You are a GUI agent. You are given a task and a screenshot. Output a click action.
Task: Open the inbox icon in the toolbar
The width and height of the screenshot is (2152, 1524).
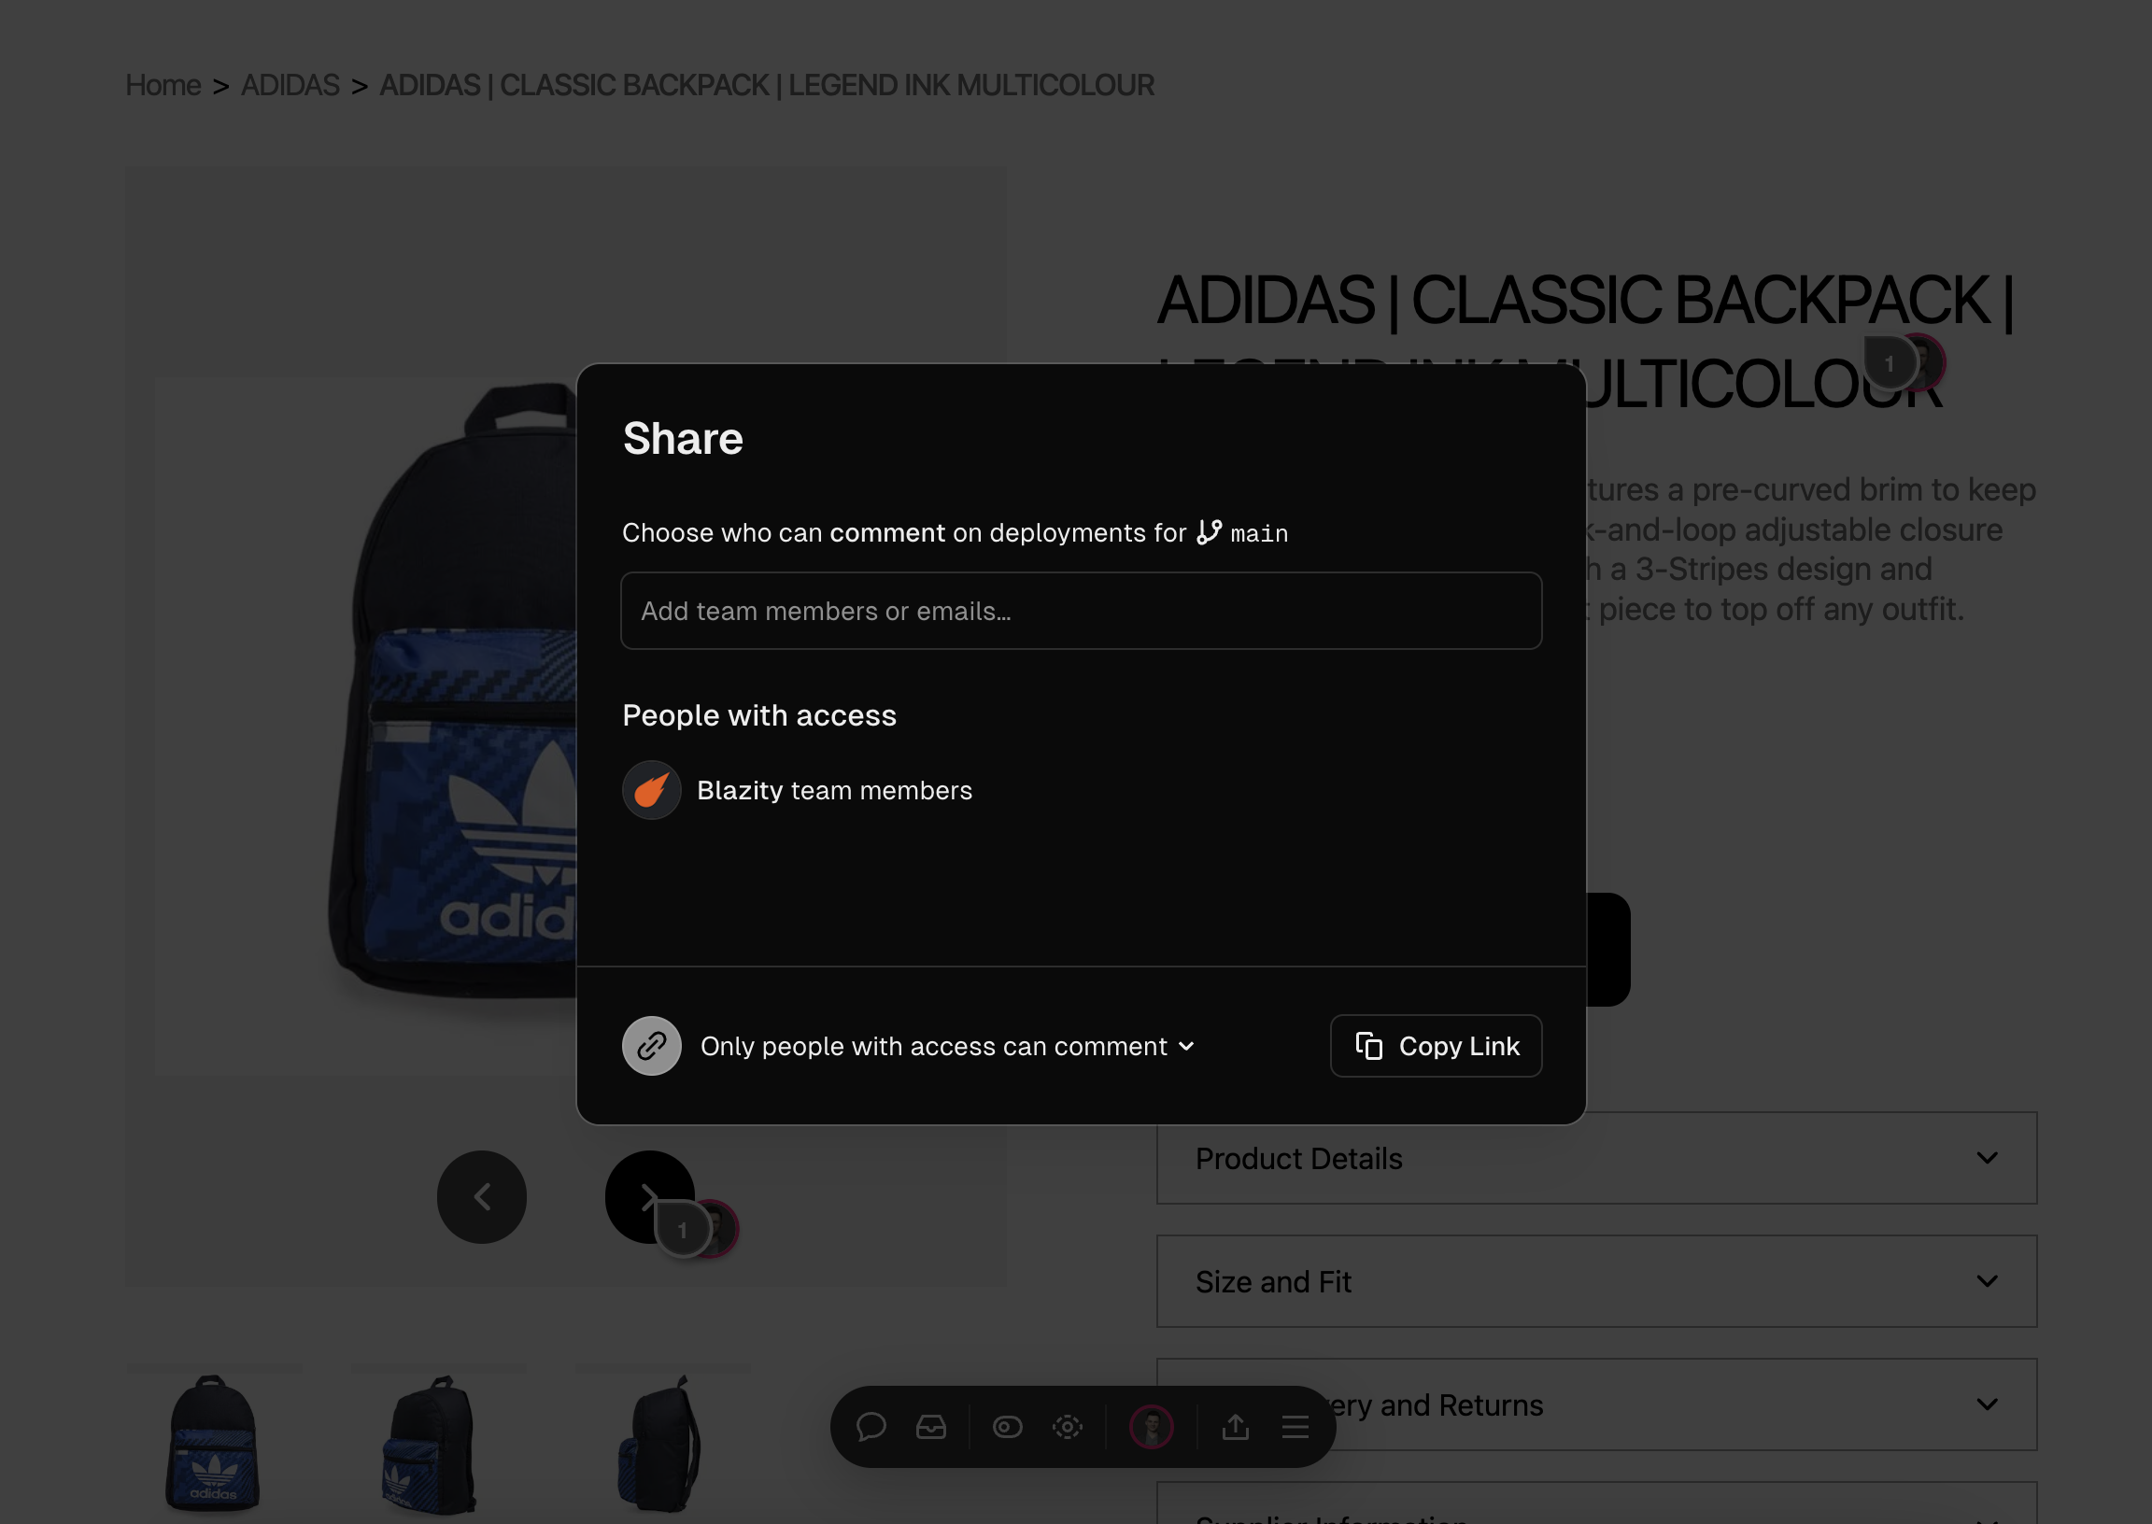coord(931,1426)
